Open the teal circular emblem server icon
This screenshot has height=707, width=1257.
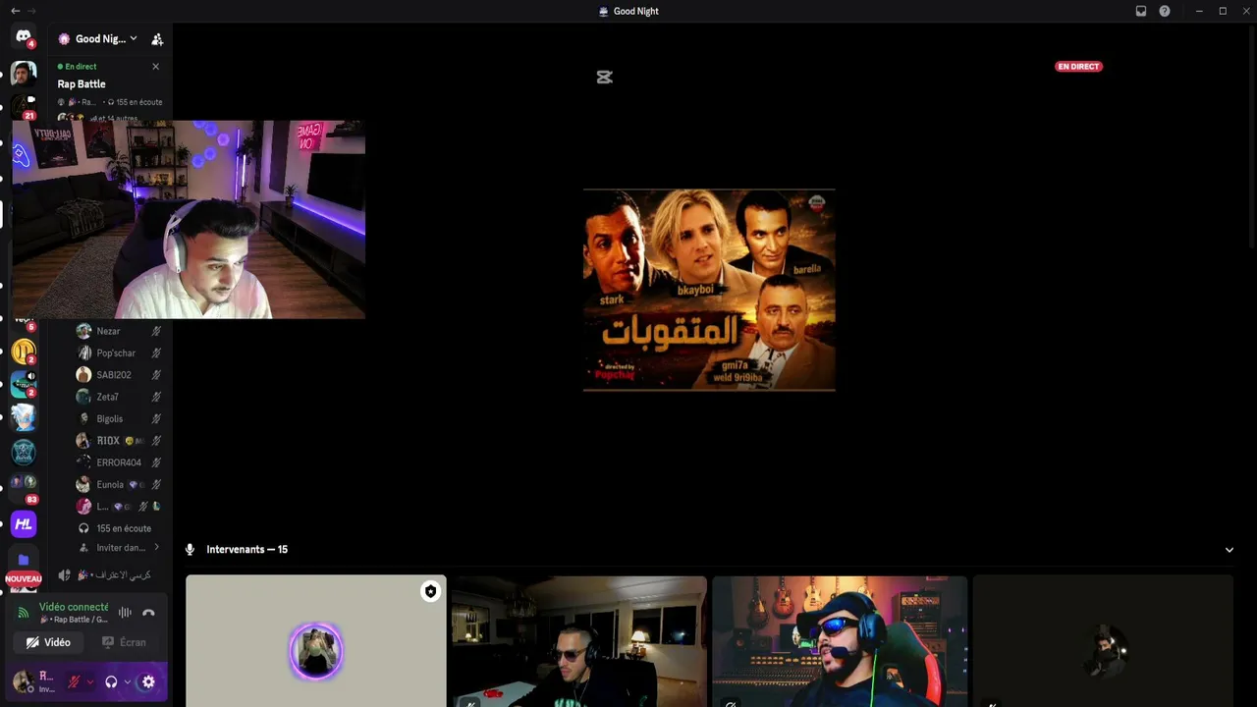click(24, 453)
